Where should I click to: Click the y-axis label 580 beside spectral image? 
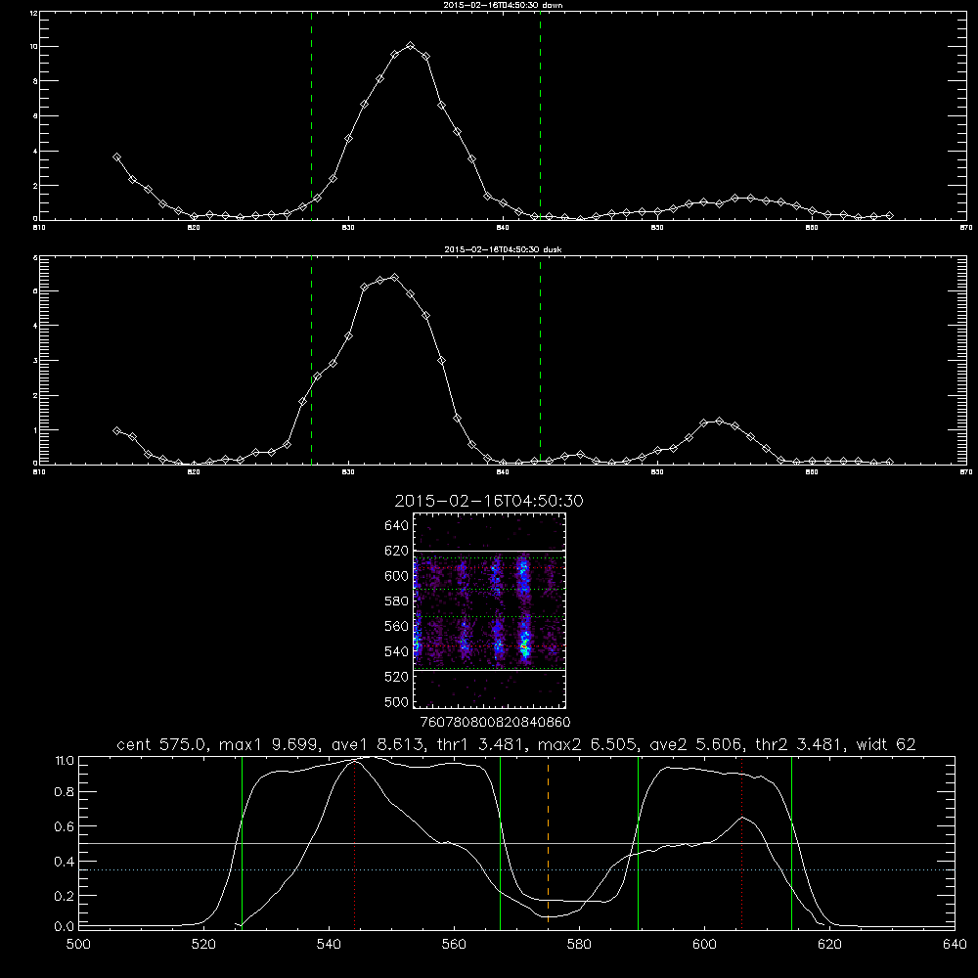[397, 601]
